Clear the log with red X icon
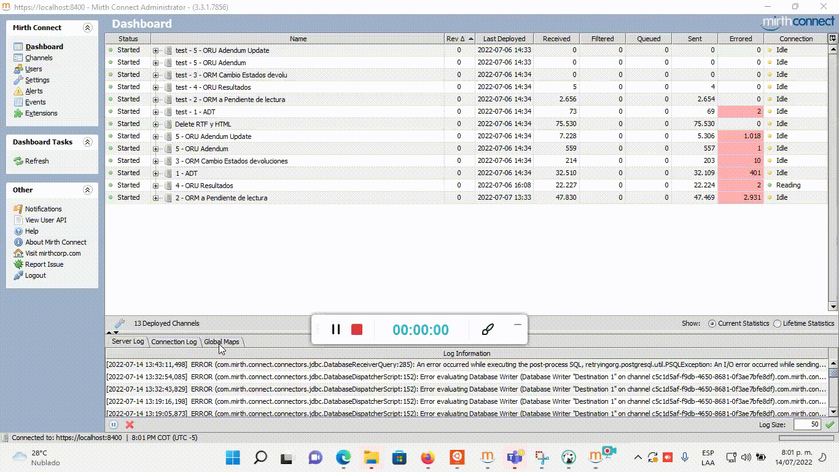This screenshot has width=839, height=472. (x=130, y=425)
